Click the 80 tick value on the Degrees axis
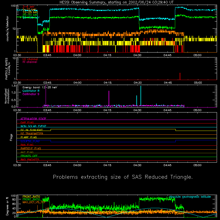 [x=14, y=199]
